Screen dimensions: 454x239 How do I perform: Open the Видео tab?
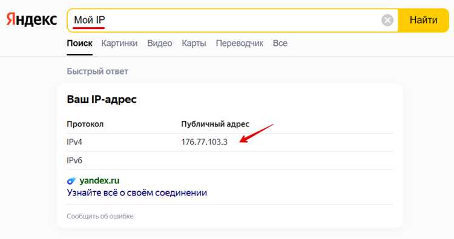tap(160, 44)
